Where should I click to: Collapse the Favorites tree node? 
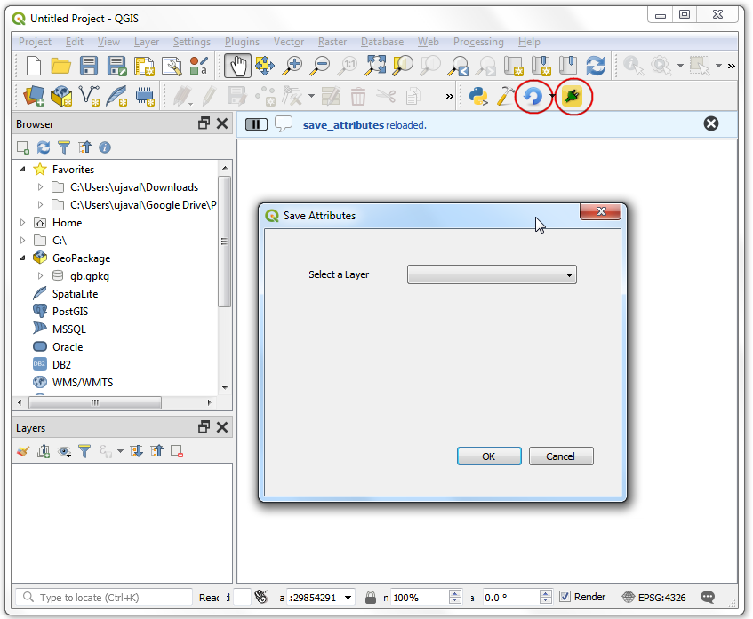tap(23, 170)
